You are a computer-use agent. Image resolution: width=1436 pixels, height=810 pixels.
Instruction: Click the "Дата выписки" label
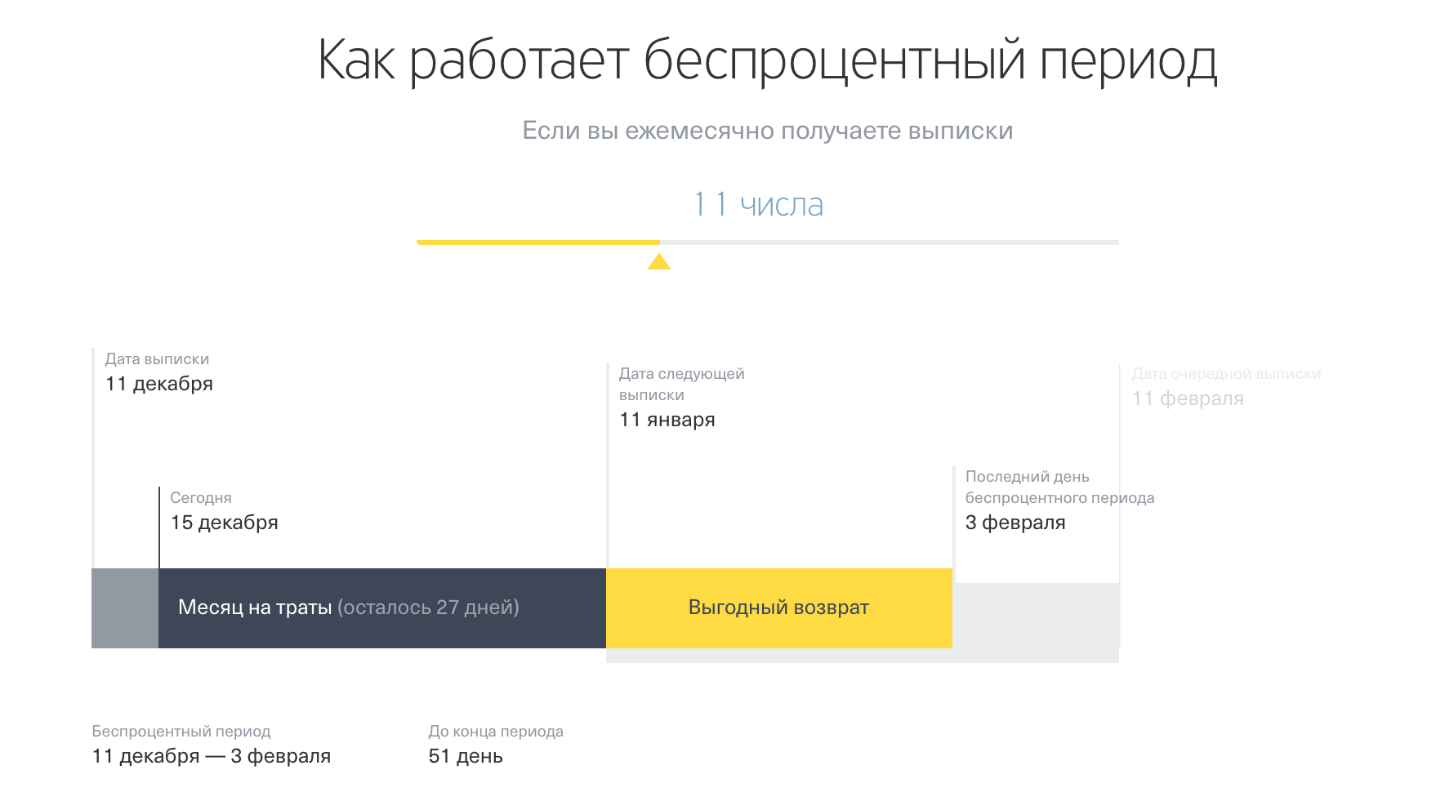coord(157,359)
